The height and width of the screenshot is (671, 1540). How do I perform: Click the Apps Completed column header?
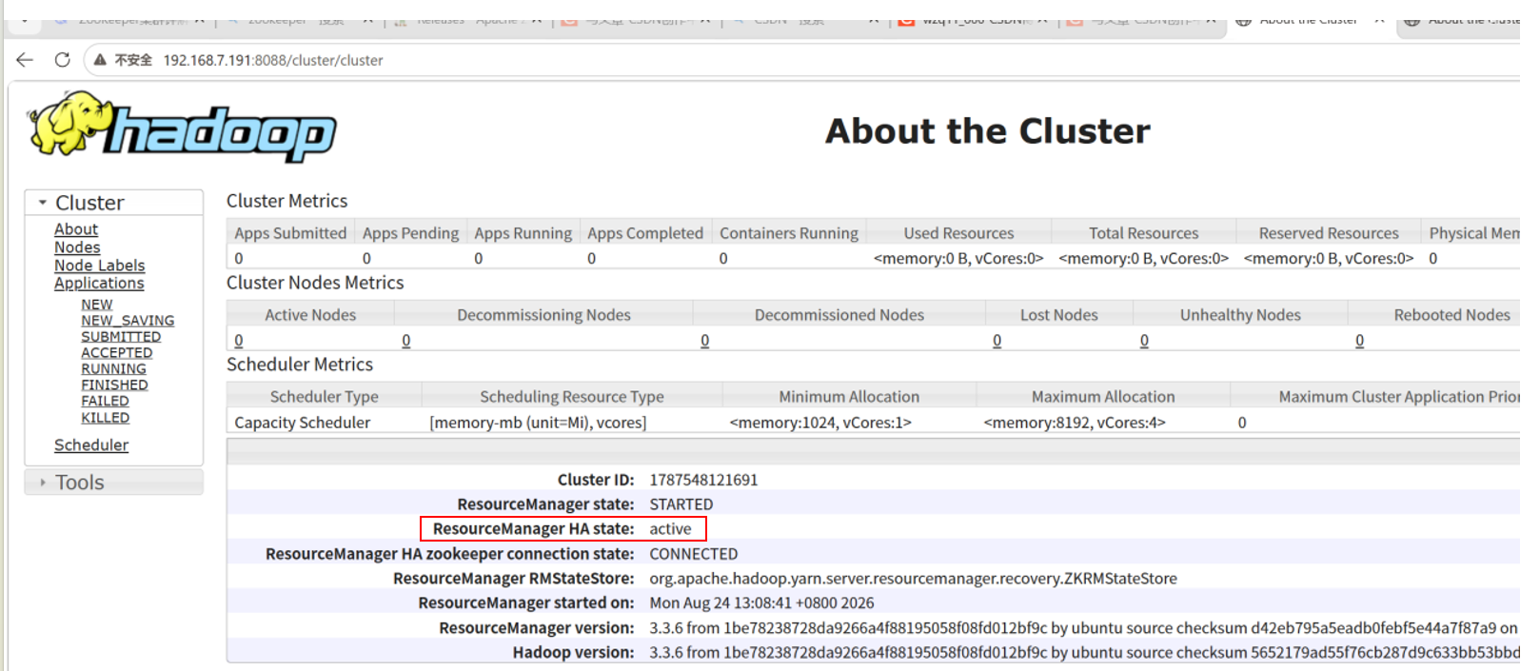645,233
